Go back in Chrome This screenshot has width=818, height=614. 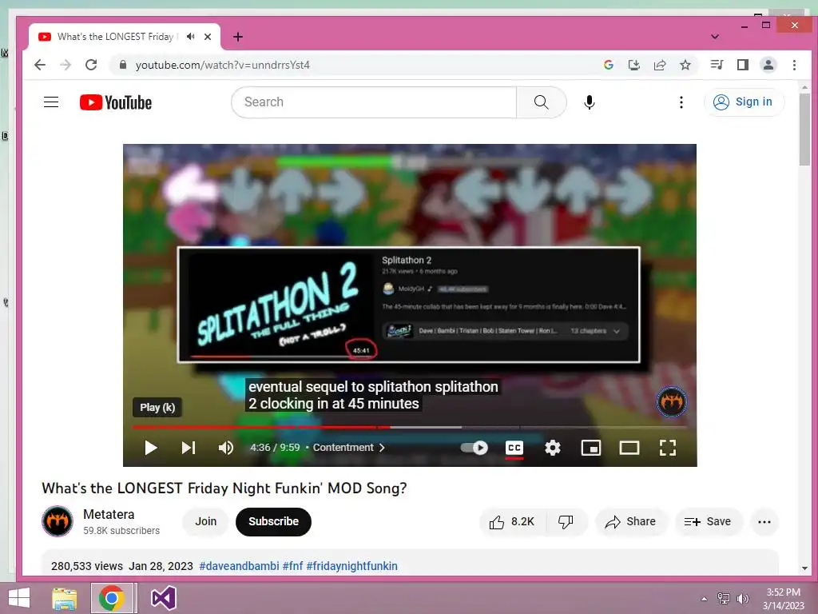coord(40,65)
